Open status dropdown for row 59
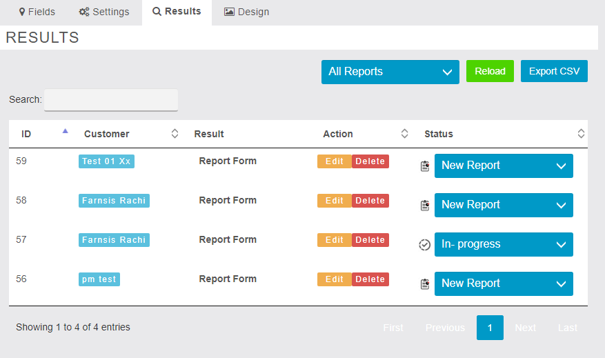This screenshot has height=358, width=605. [x=504, y=166]
